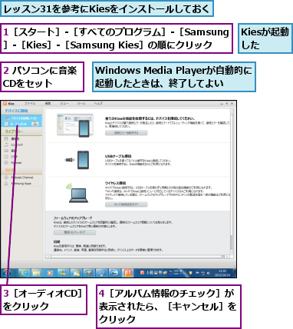The image size is (293, 329).
Task: Close the Kies window
Action: (x=232, y=104)
